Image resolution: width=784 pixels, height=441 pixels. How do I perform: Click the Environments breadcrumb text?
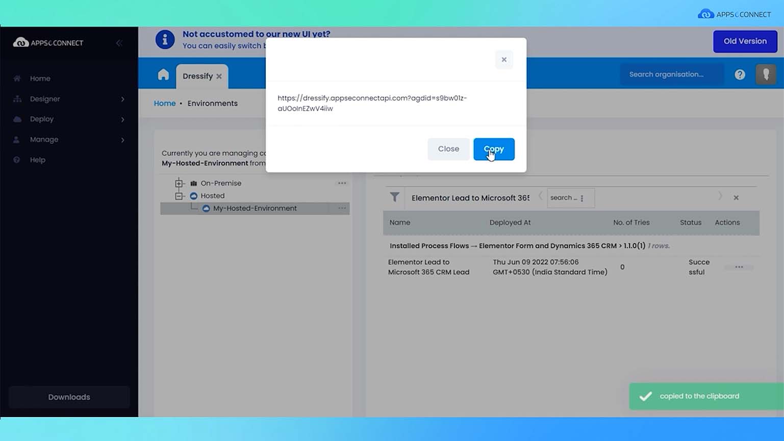(212, 103)
